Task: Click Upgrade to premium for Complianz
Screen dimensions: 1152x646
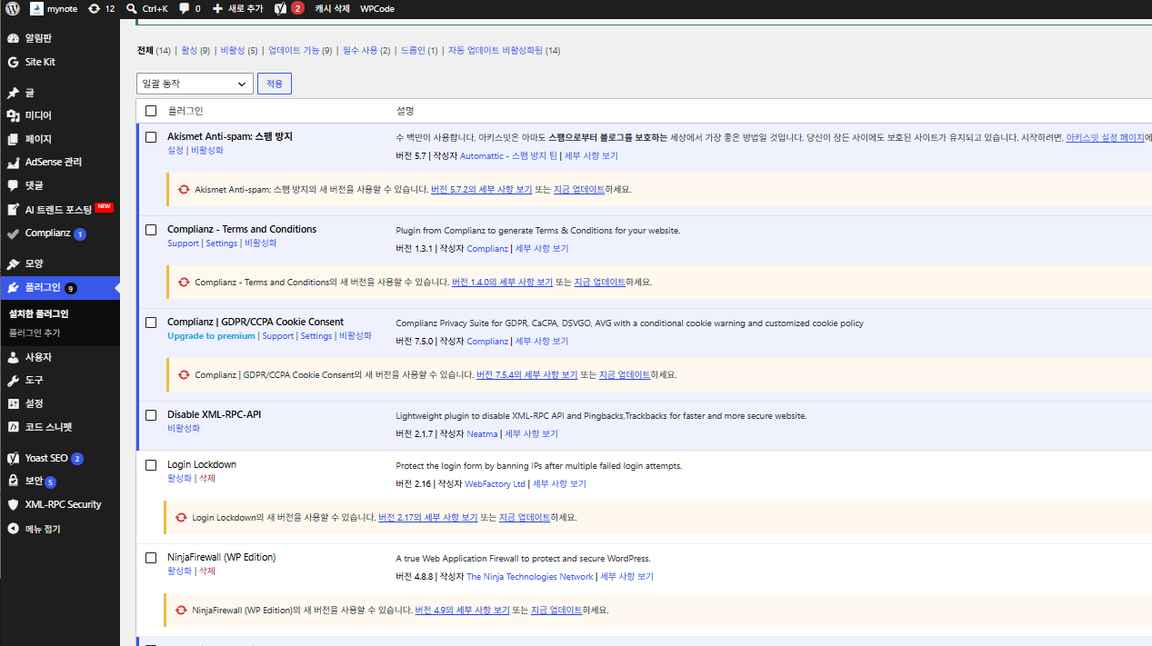Action: tap(211, 336)
